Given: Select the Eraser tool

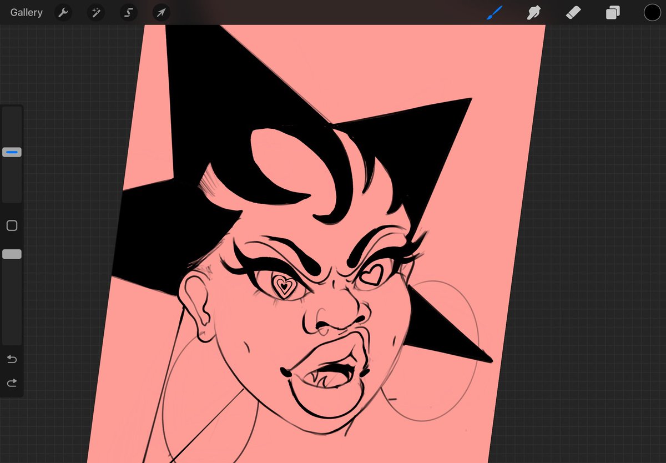Looking at the screenshot, I should click(573, 12).
